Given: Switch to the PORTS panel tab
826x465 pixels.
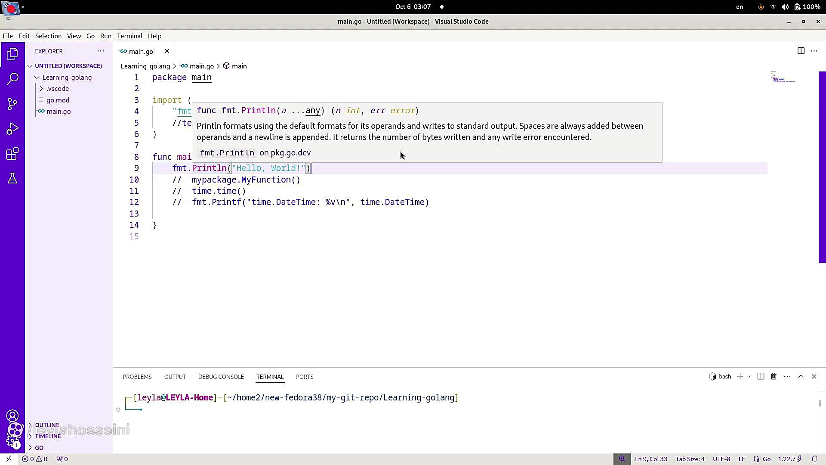Looking at the screenshot, I should [x=305, y=377].
